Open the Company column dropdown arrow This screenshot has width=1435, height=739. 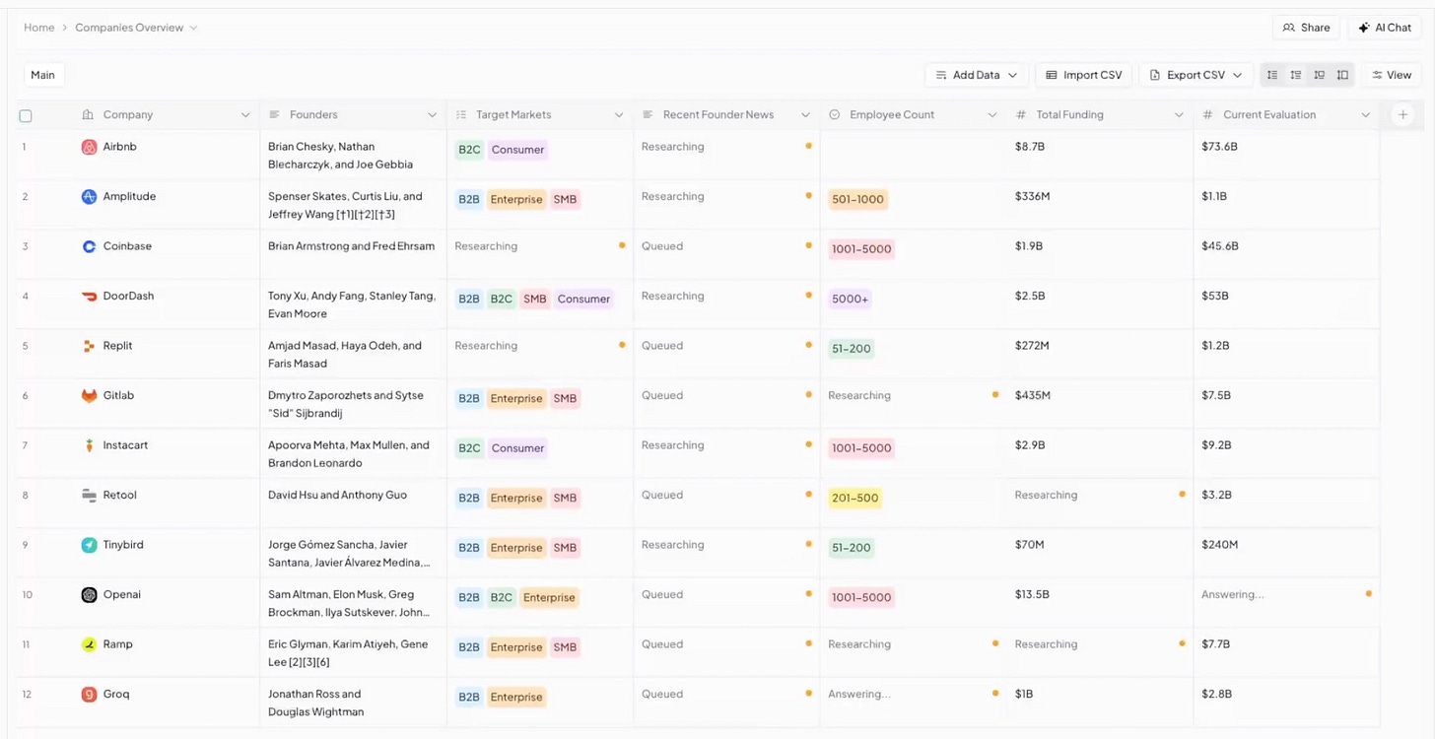[x=245, y=115]
